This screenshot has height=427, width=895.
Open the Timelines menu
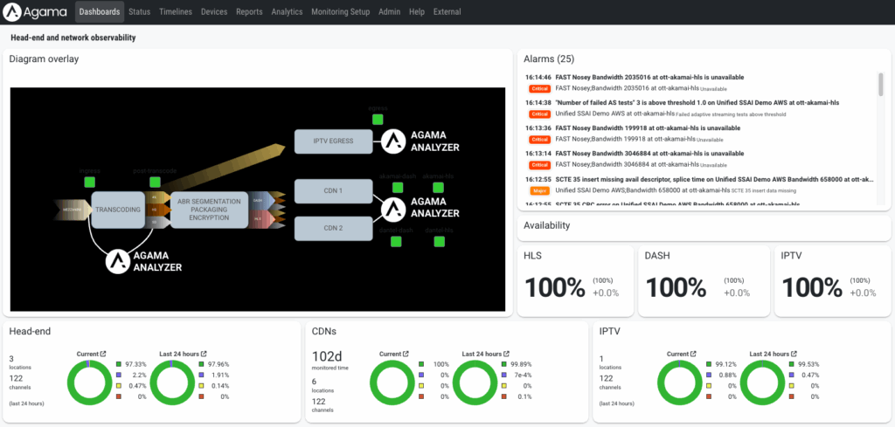(176, 12)
